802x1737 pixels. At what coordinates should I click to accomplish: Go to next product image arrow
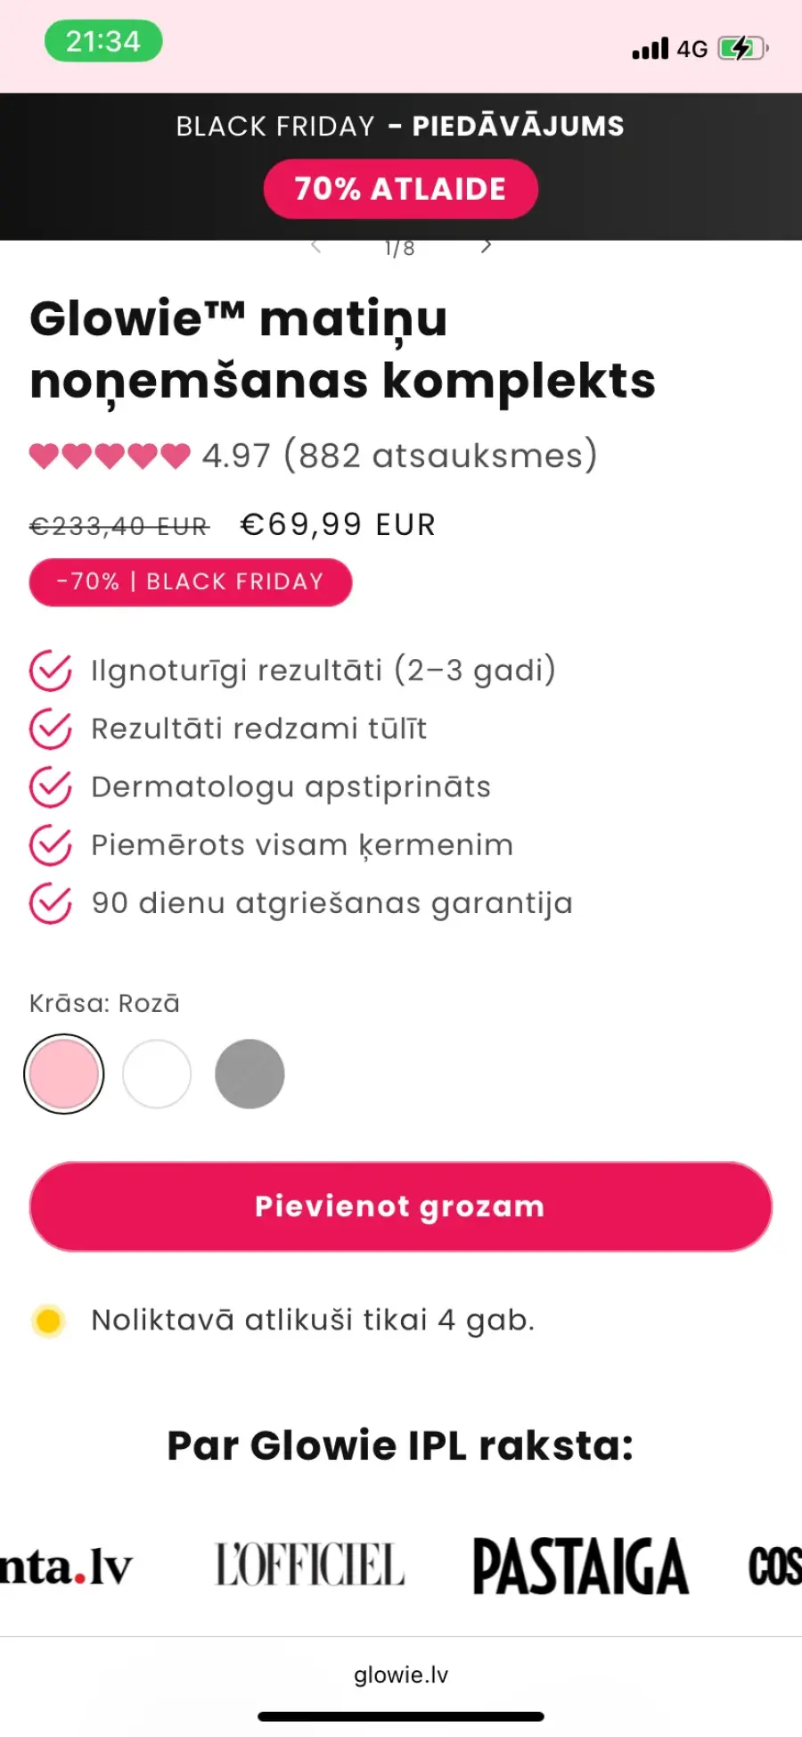486,246
